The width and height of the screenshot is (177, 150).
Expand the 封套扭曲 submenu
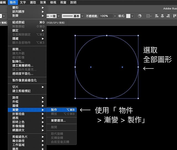point(27,114)
